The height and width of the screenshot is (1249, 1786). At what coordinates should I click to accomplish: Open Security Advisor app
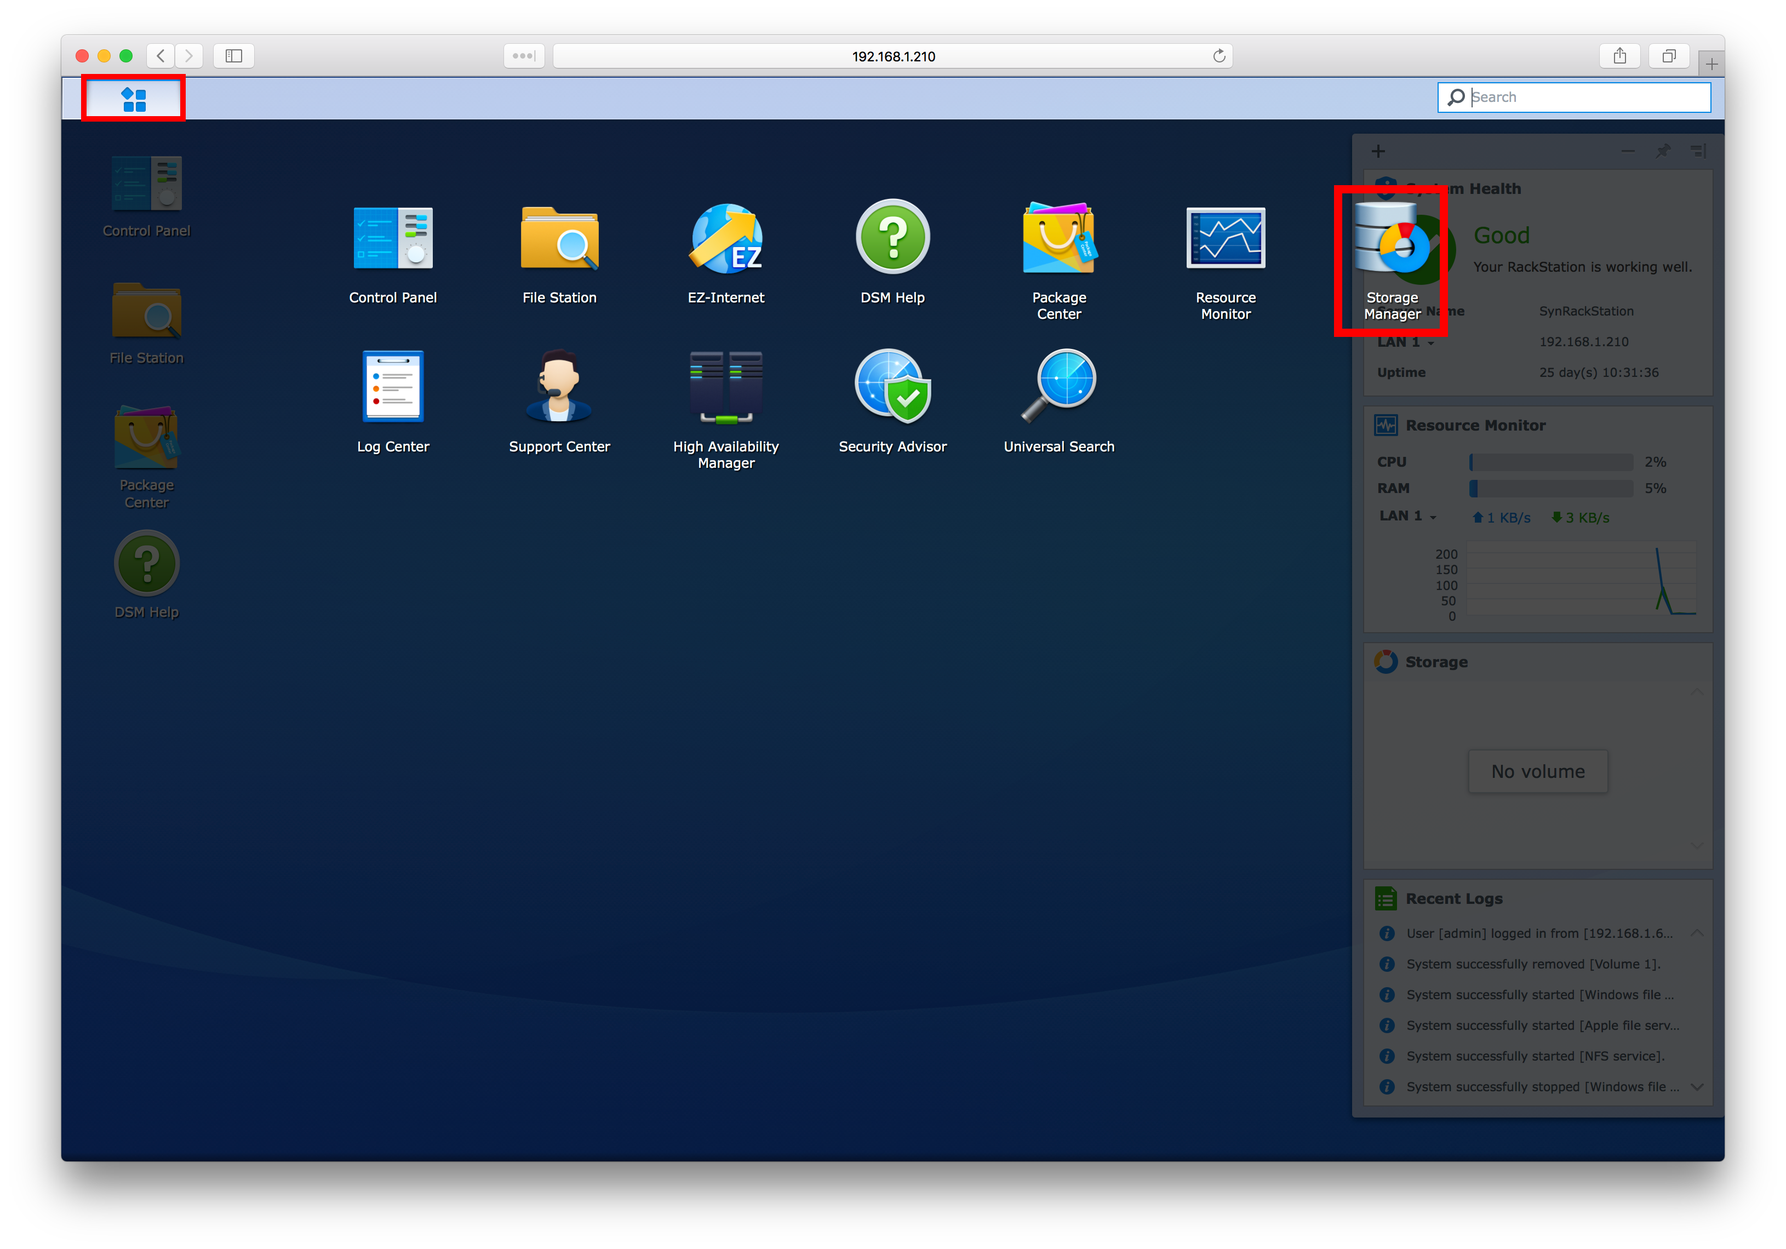[892, 387]
